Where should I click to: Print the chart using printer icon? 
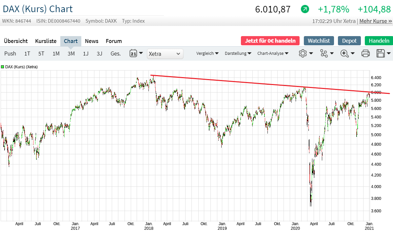point(365,53)
